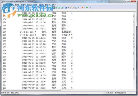Start macro recording with red button
The height and width of the screenshot is (96, 138).
(82, 8)
